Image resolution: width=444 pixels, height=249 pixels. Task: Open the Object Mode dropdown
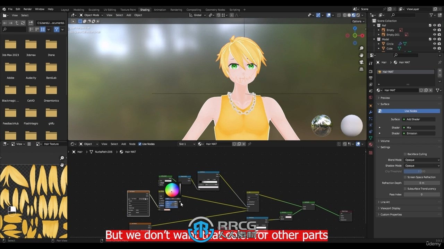tap(91, 15)
